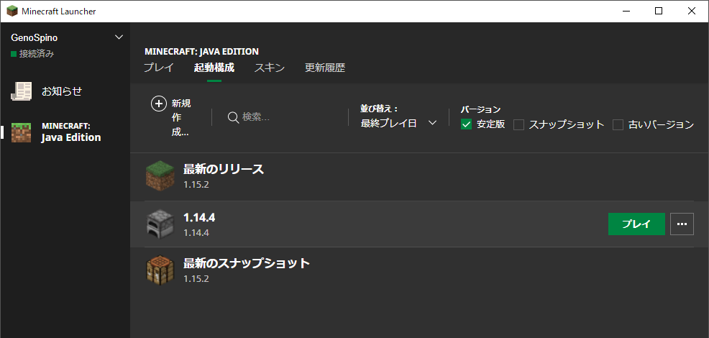This screenshot has height=338, width=709.
Task: Click the Minecraft Launcher title bar icon
Action: (x=12, y=12)
